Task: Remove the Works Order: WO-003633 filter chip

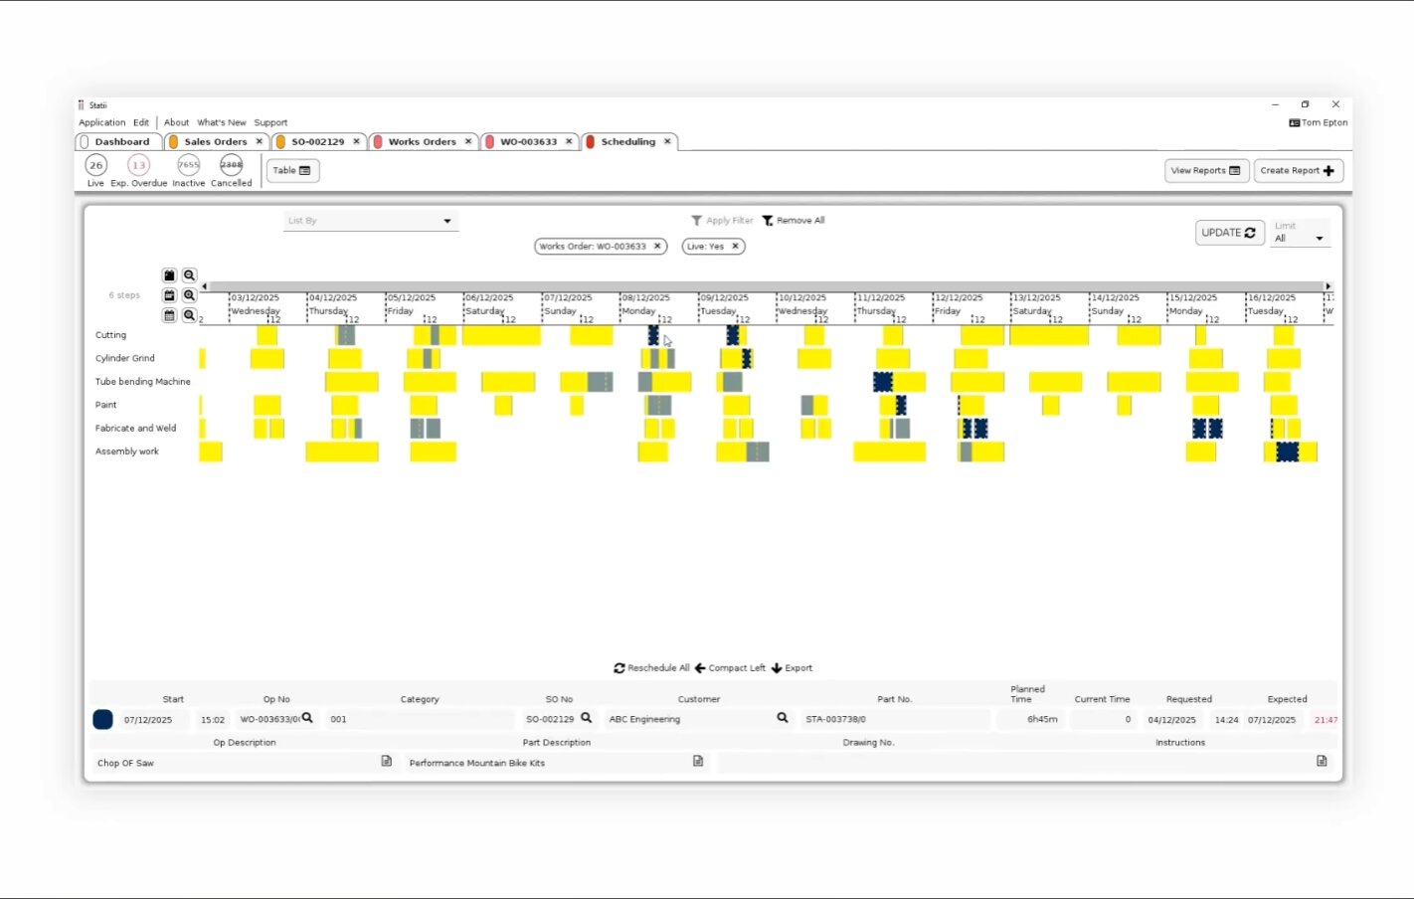Action: click(657, 247)
